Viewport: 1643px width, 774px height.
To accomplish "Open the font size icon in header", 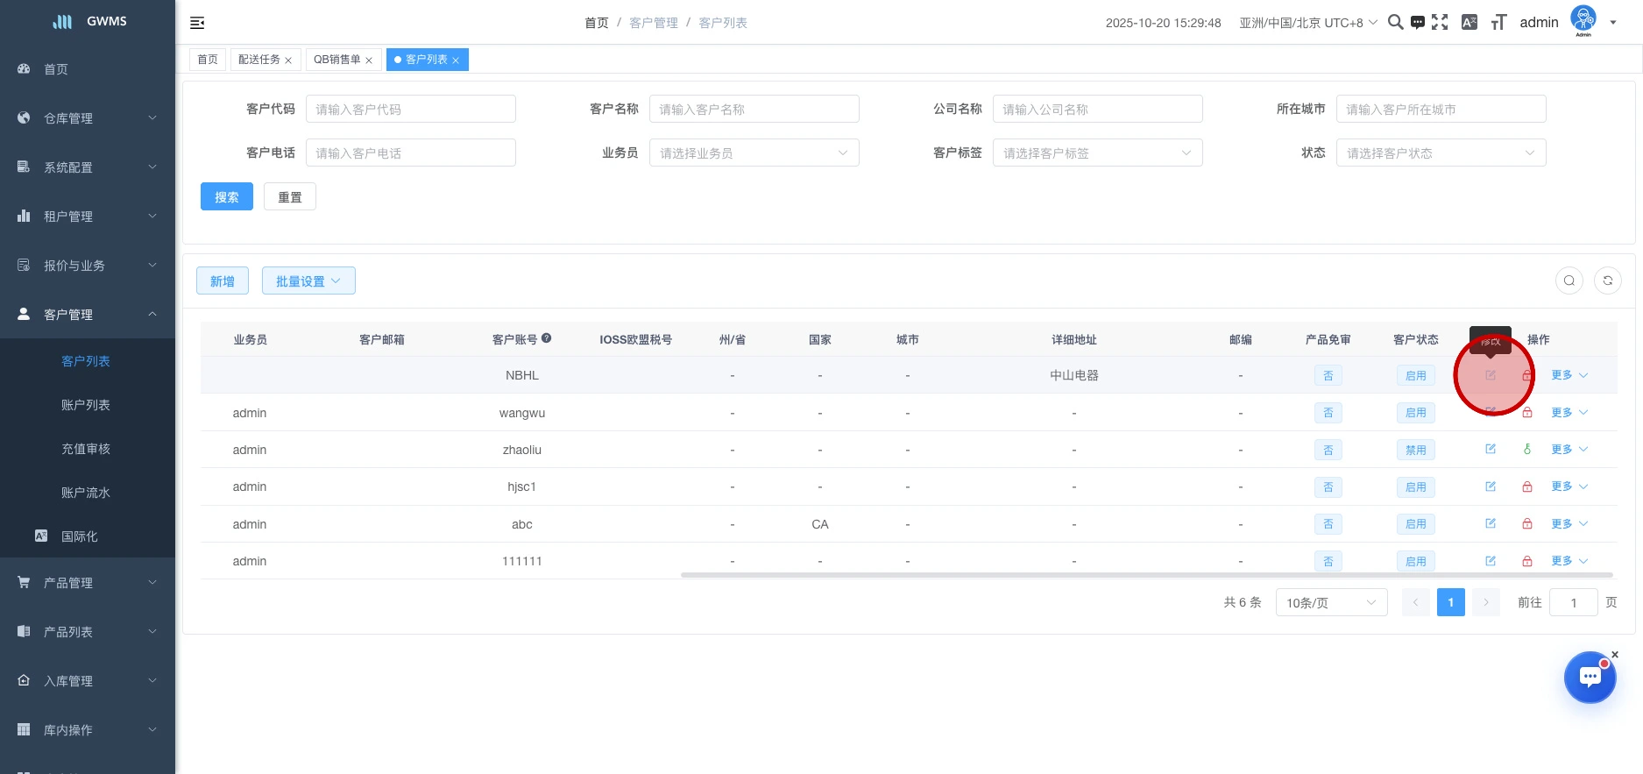I will [x=1498, y=22].
